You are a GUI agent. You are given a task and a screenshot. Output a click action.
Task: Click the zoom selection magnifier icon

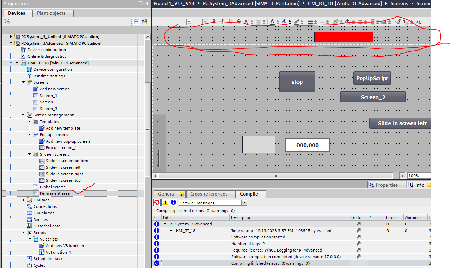coord(418,22)
